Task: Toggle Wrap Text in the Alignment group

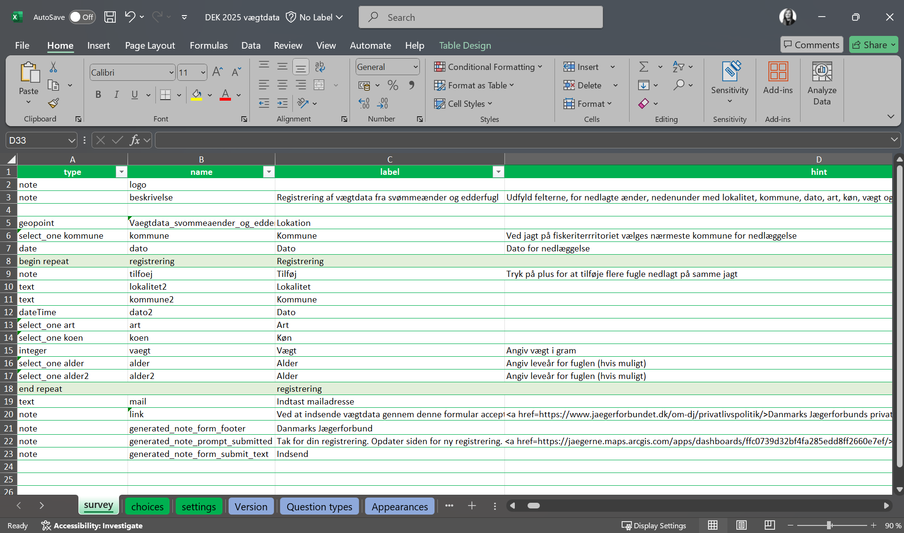Action: tap(320, 67)
